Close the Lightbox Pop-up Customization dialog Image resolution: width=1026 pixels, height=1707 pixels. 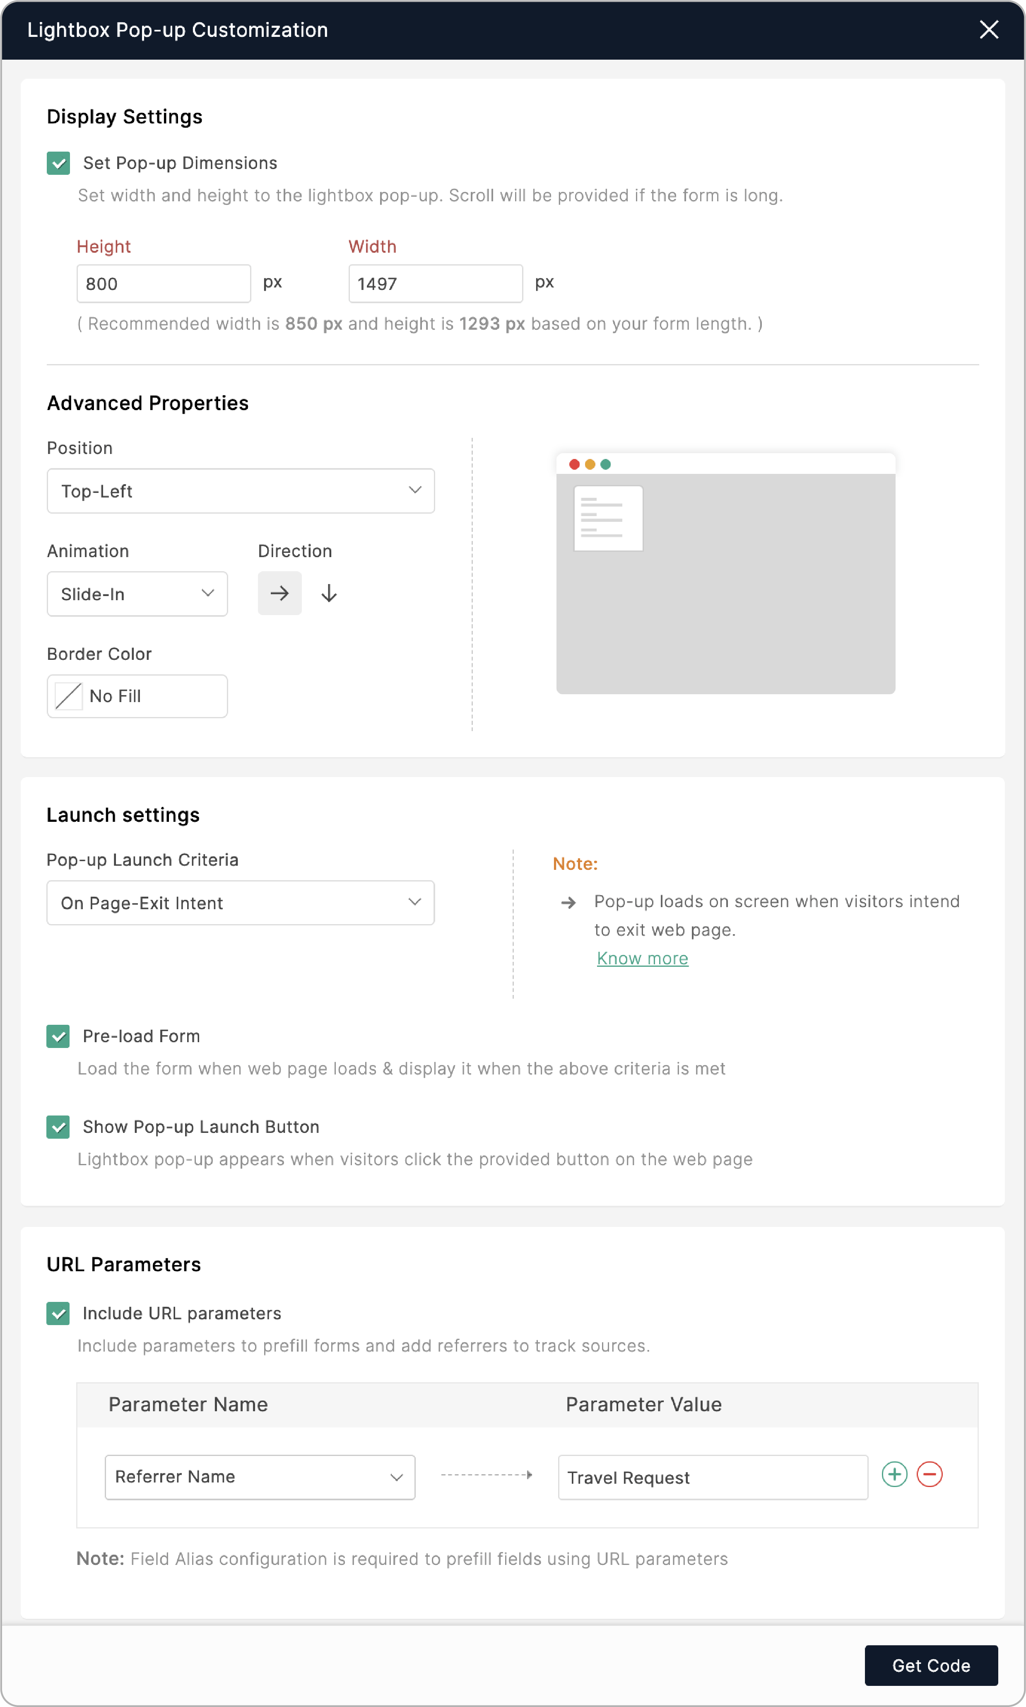pyautogui.click(x=989, y=30)
